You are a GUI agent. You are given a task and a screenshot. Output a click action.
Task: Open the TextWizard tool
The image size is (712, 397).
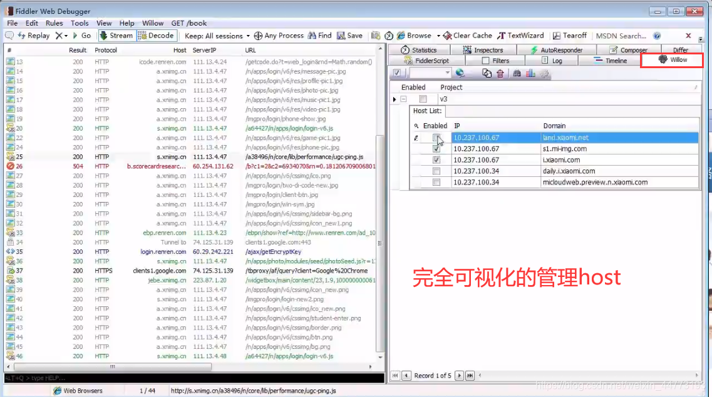pos(520,36)
